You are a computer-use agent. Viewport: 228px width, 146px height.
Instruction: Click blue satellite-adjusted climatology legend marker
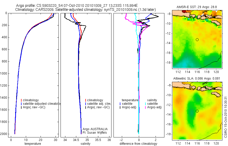pyautogui.click(x=21, y=104)
